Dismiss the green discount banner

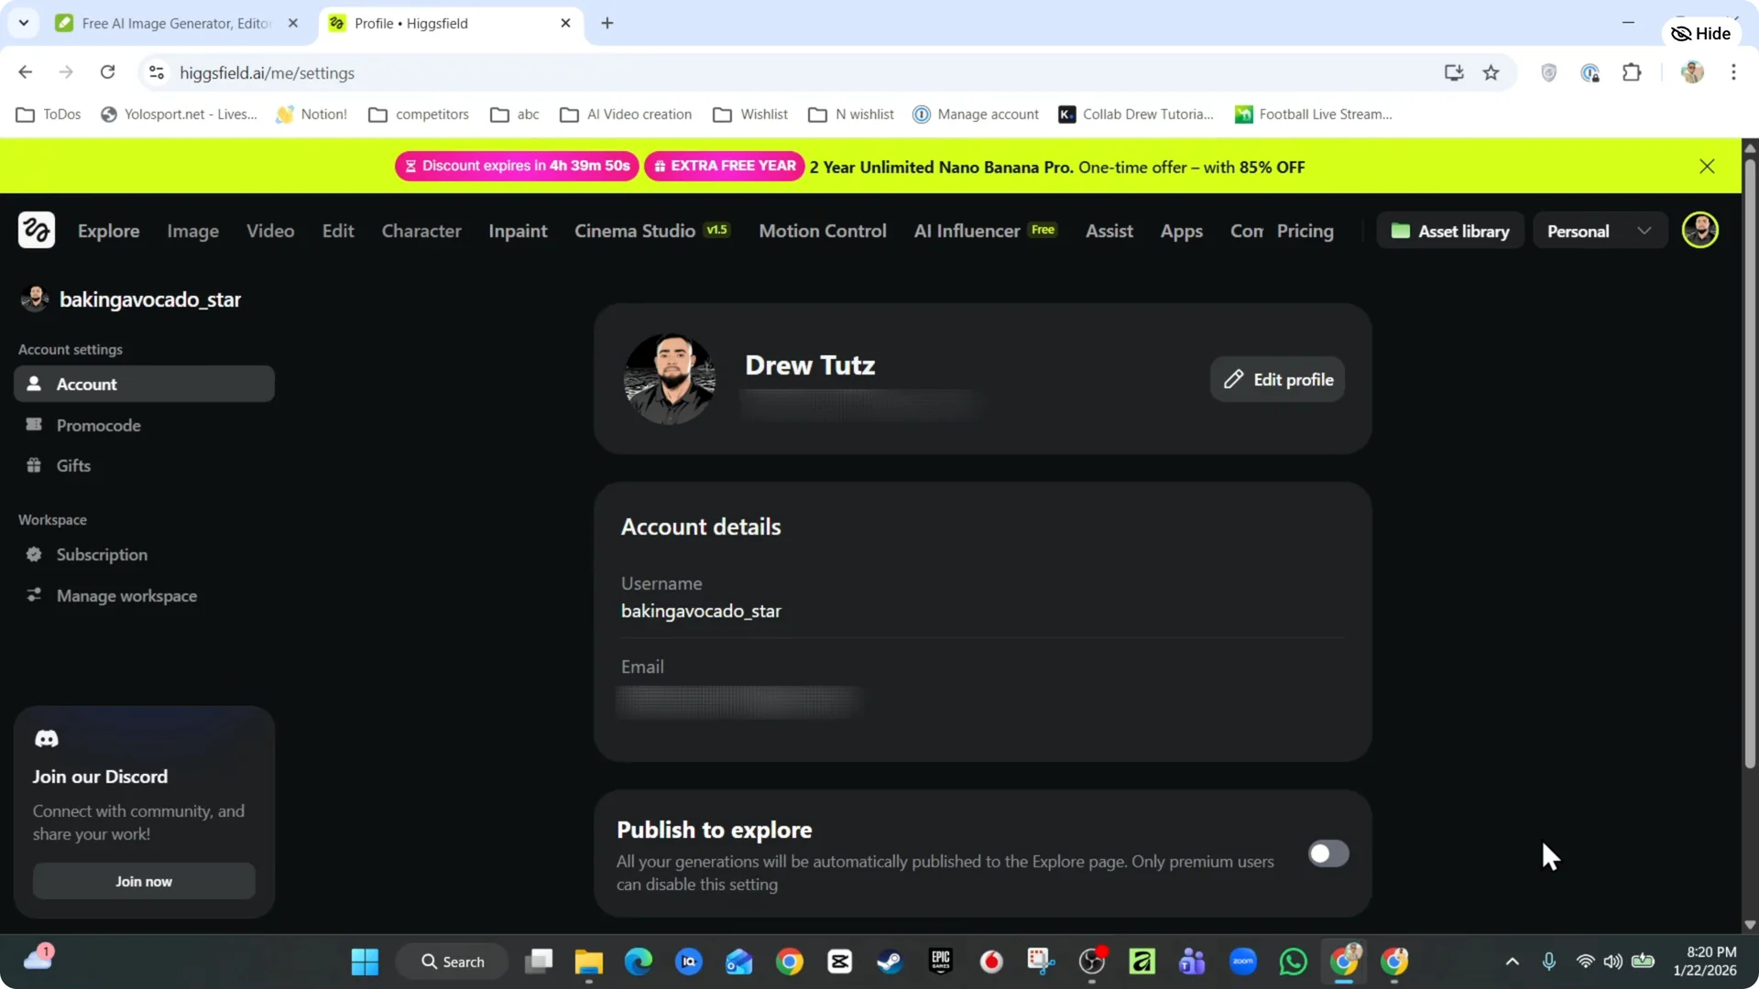1707,166
